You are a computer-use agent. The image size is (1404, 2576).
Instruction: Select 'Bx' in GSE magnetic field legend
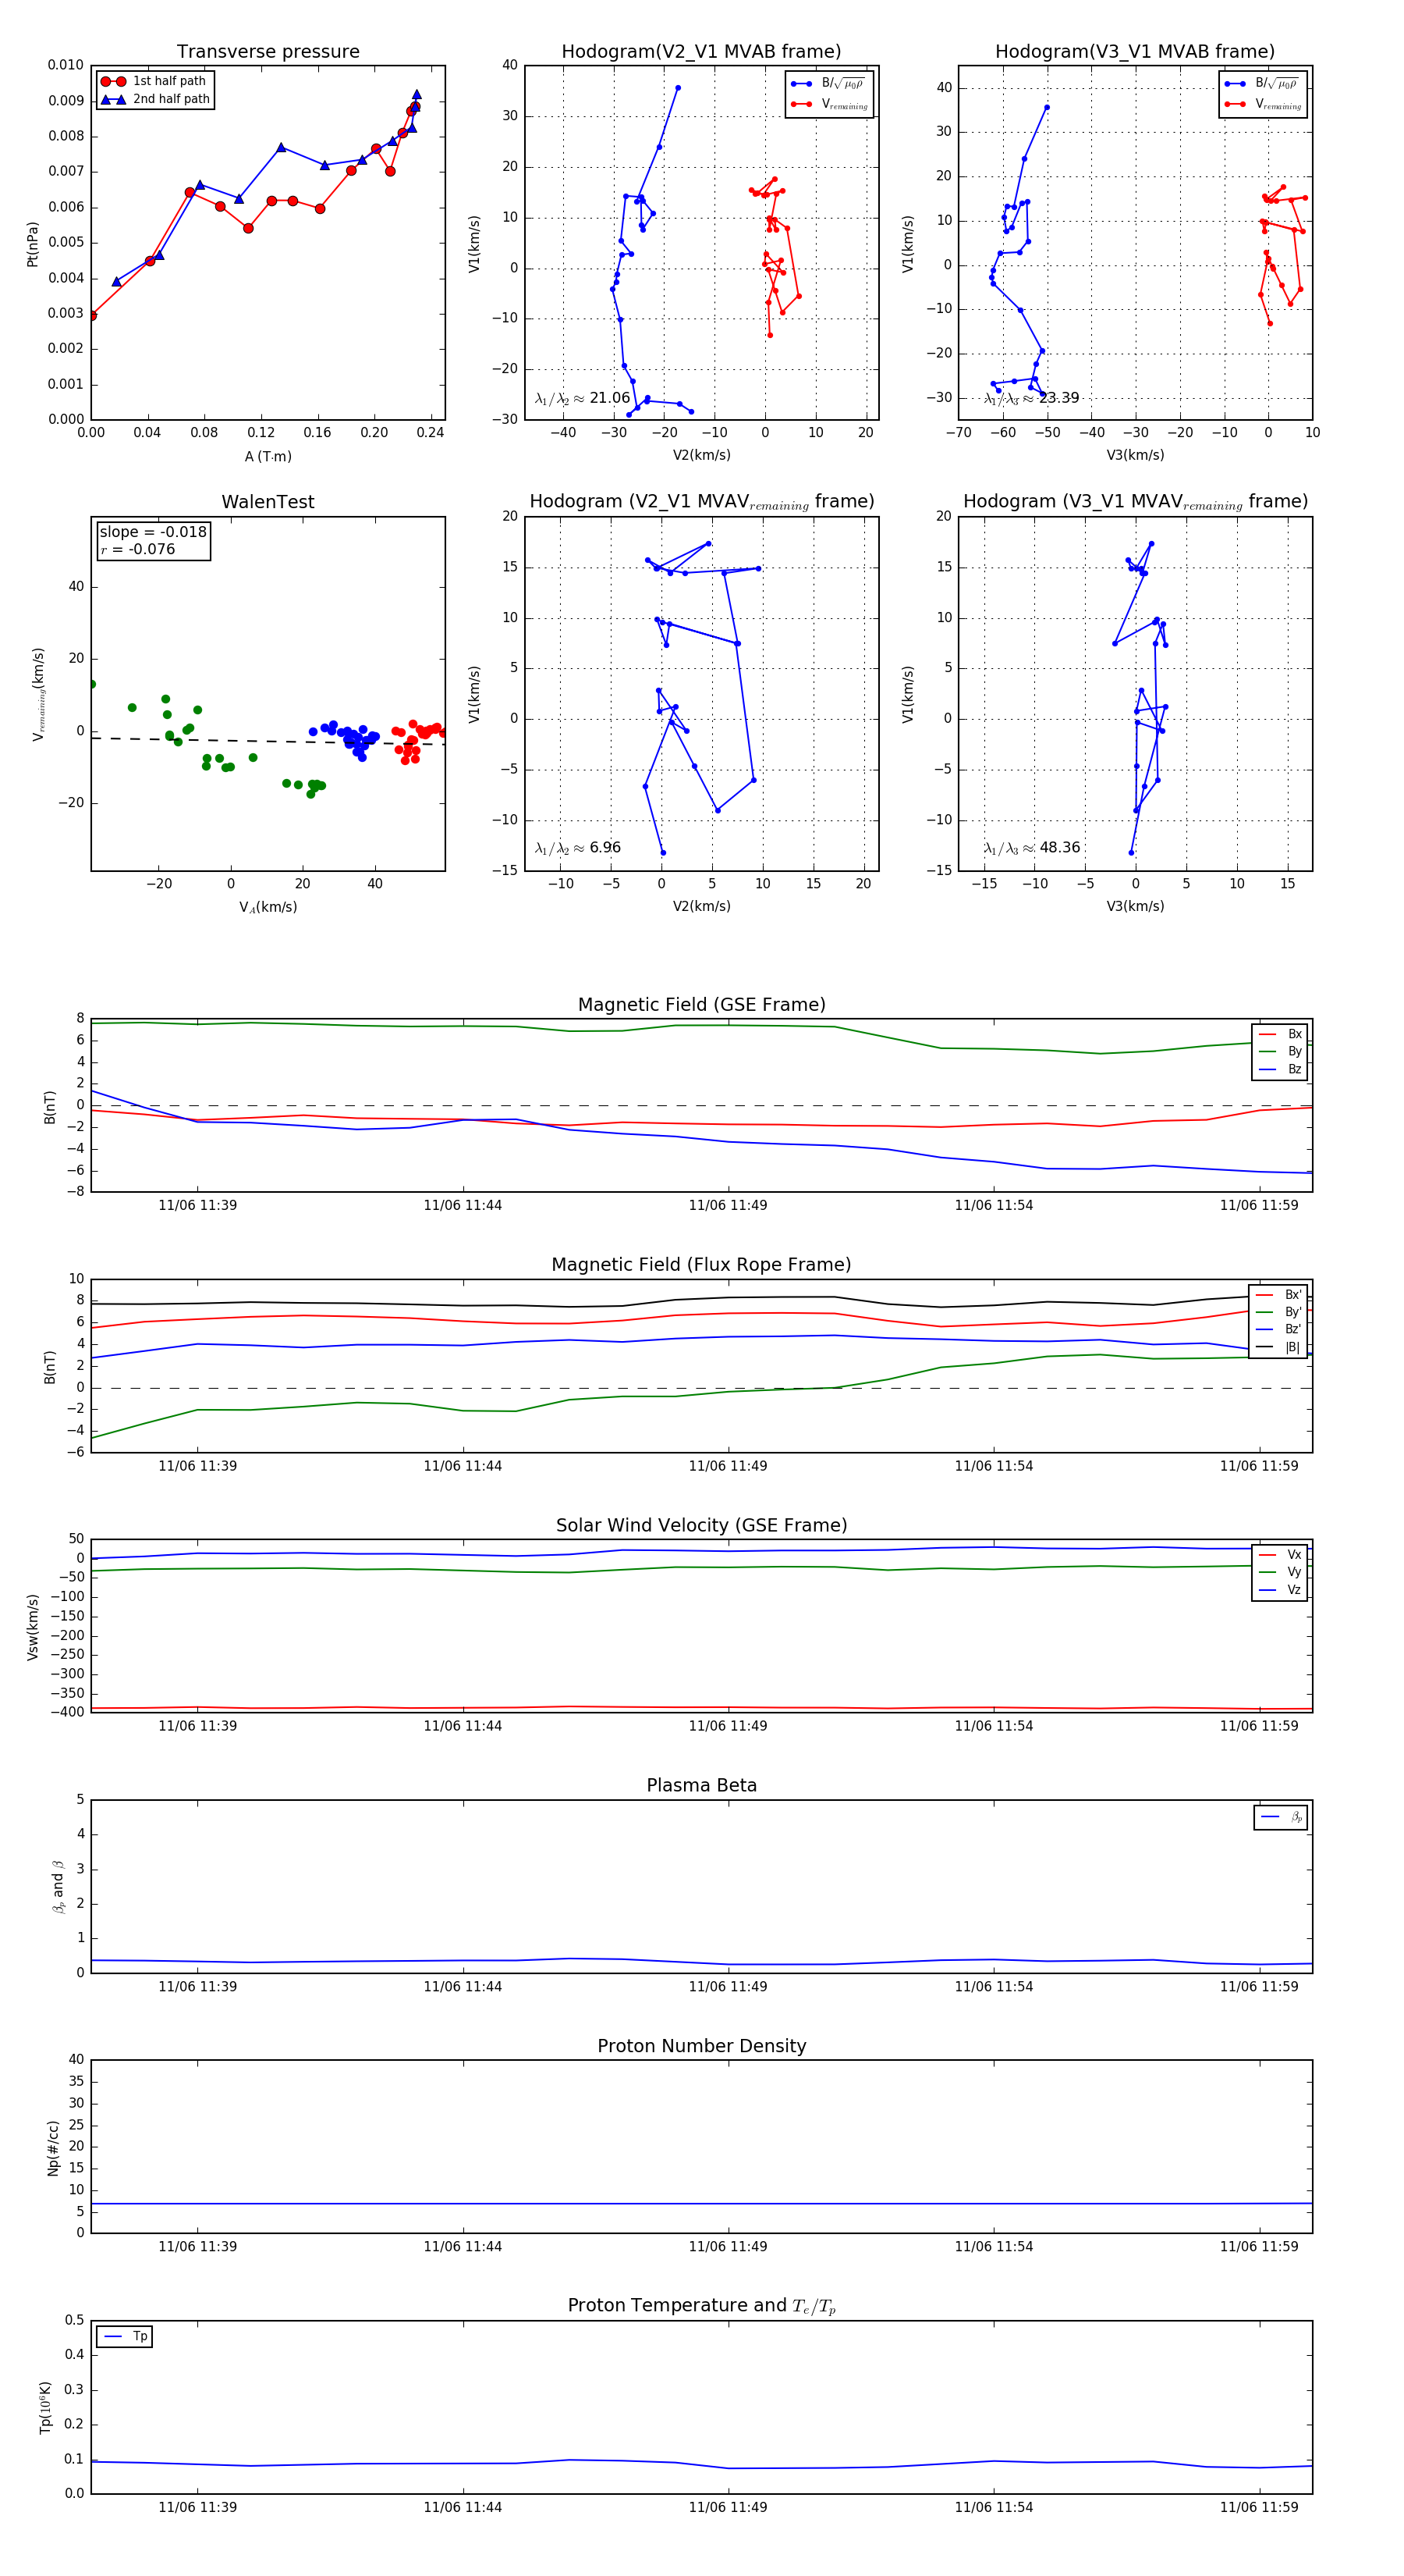[1280, 1034]
